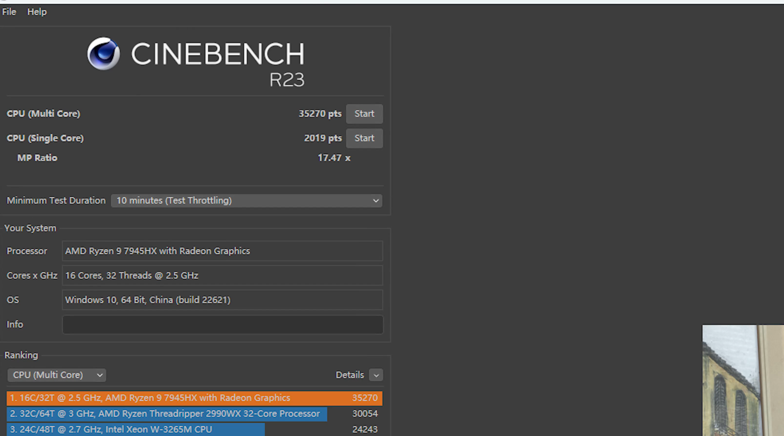Click the Cinebench sphere logo icon
The height and width of the screenshot is (436, 784).
(x=103, y=54)
